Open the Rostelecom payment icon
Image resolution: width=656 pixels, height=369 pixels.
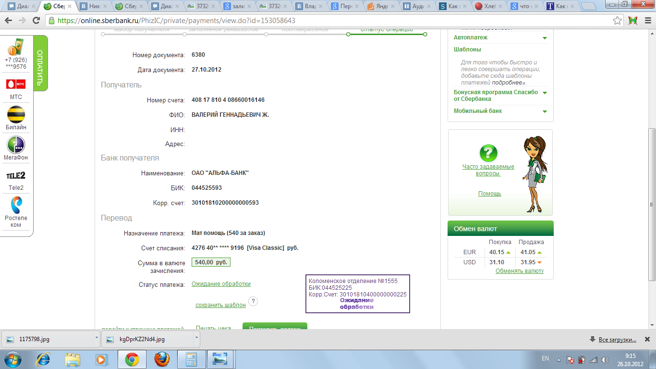click(x=16, y=205)
